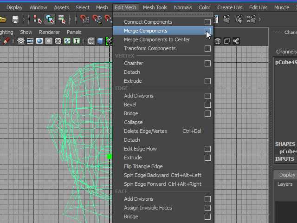This screenshot has width=297, height=223.
Task: Open the Edit UVs menu
Action: [x=258, y=7]
